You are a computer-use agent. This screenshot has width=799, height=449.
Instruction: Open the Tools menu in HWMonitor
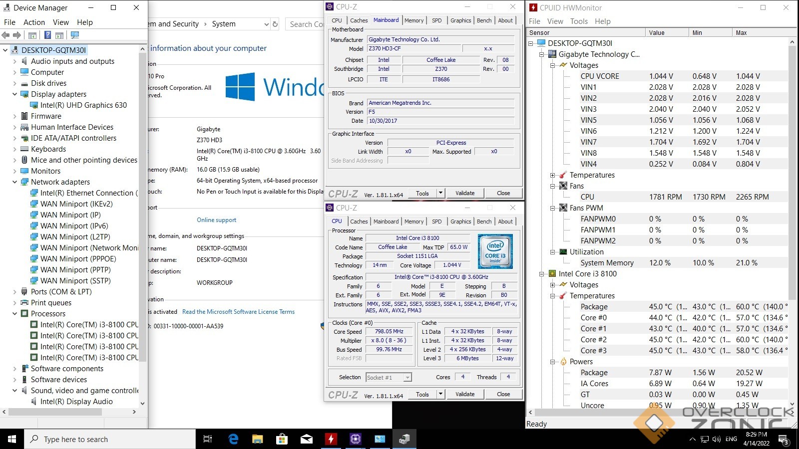click(x=579, y=21)
